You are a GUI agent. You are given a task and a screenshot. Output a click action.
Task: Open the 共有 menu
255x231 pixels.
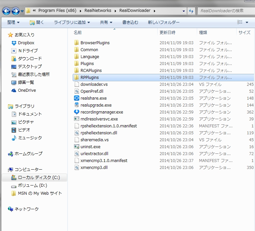click(106, 22)
